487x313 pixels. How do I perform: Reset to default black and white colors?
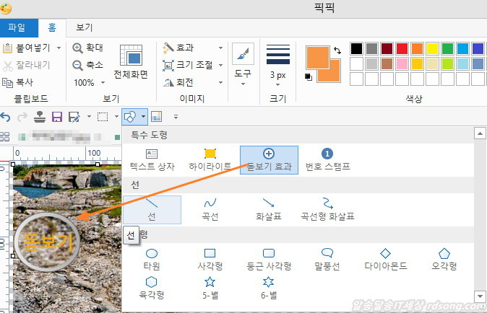309,77
